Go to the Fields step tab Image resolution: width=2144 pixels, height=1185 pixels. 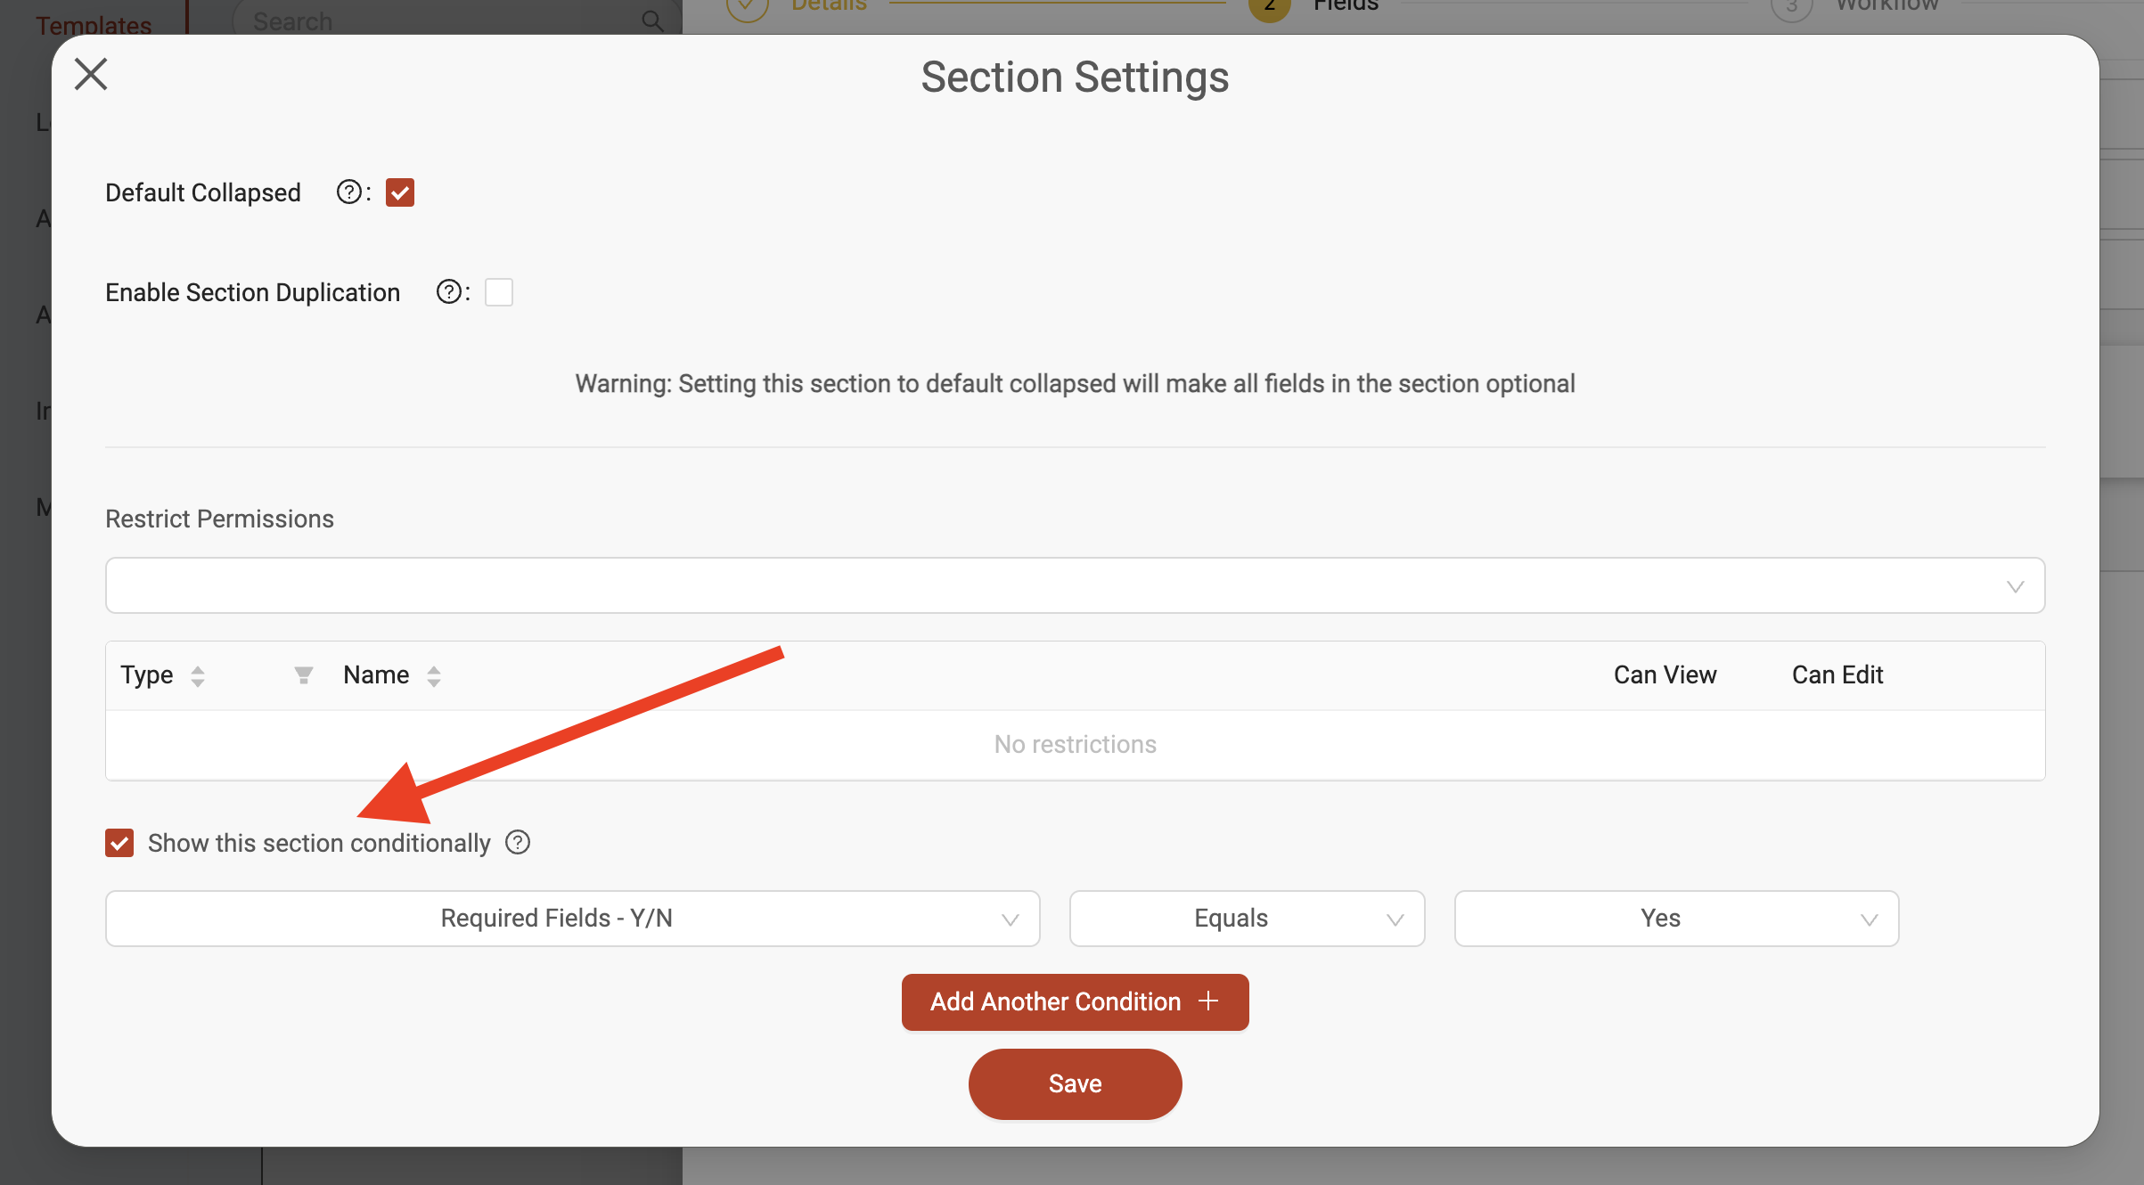1346,5
